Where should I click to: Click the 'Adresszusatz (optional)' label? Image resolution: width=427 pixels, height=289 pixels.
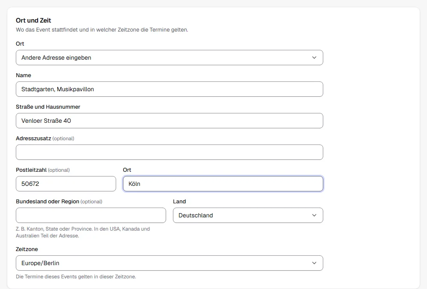45,139
